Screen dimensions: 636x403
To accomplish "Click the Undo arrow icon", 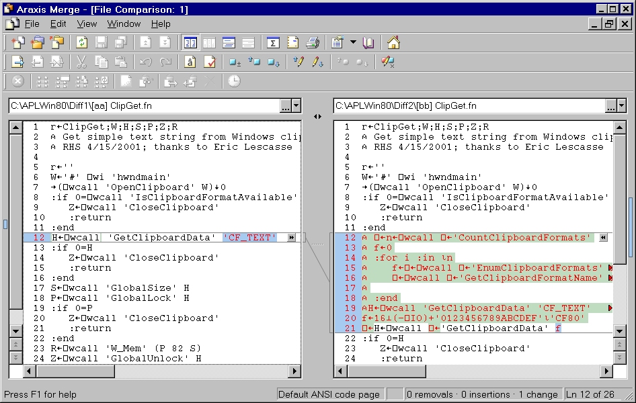I will click(x=145, y=62).
